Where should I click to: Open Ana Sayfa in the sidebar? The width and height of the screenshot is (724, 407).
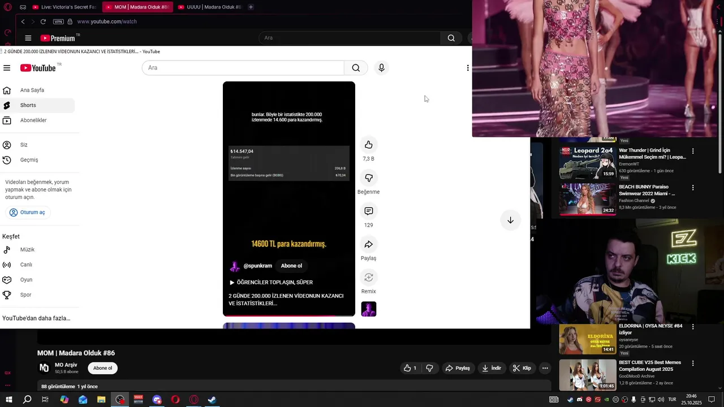tap(37, 90)
